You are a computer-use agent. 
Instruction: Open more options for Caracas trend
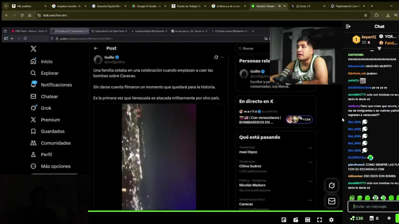click(x=310, y=200)
